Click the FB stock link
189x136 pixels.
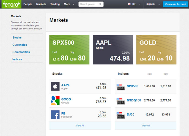(63, 113)
